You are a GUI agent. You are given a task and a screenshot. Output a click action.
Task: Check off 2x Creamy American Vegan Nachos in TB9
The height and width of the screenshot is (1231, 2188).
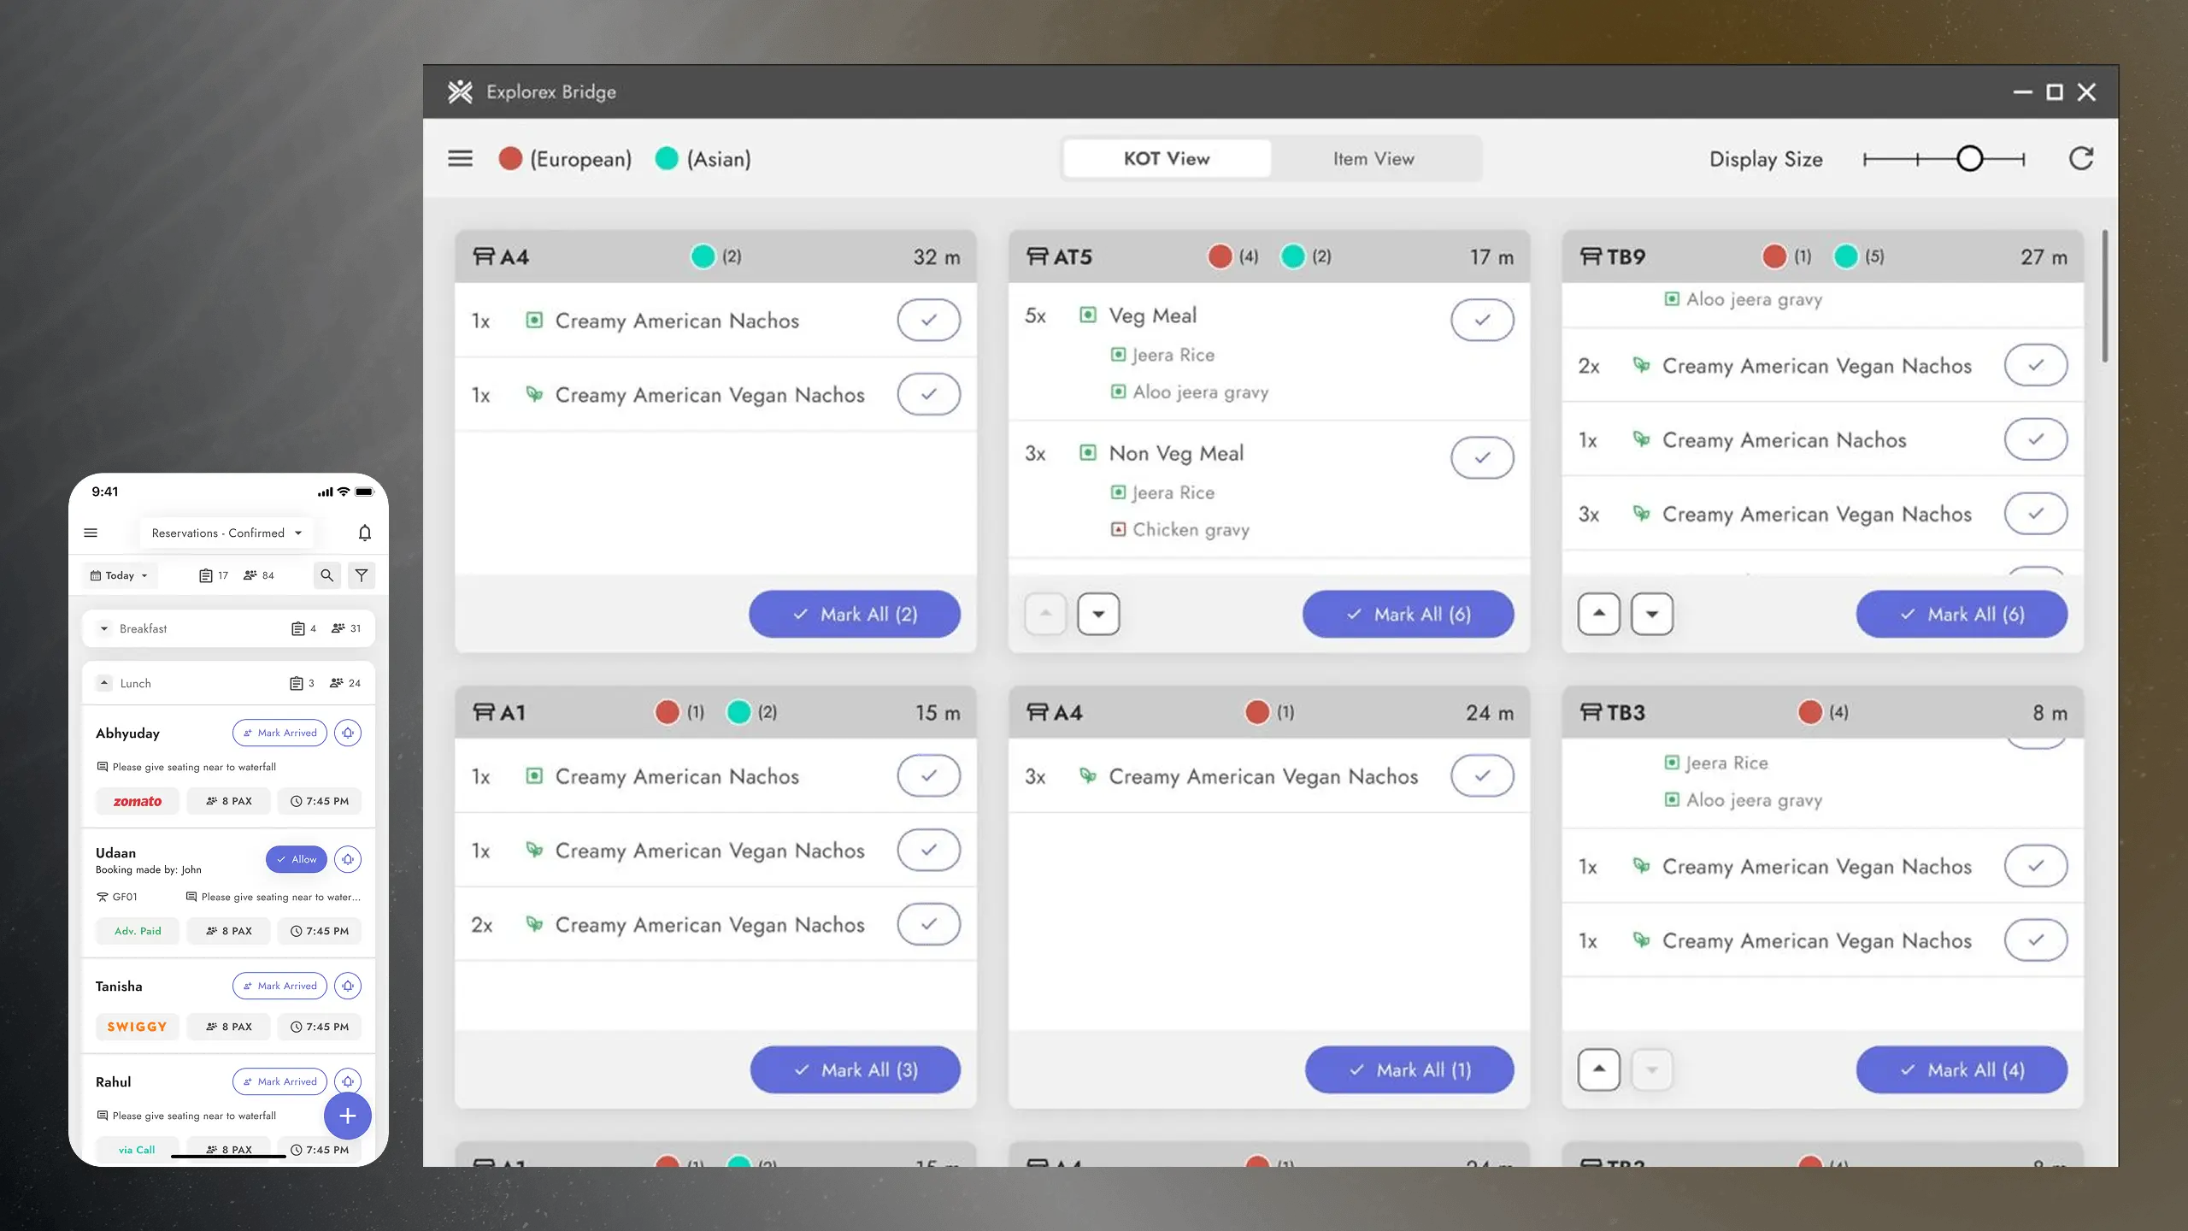point(2036,365)
